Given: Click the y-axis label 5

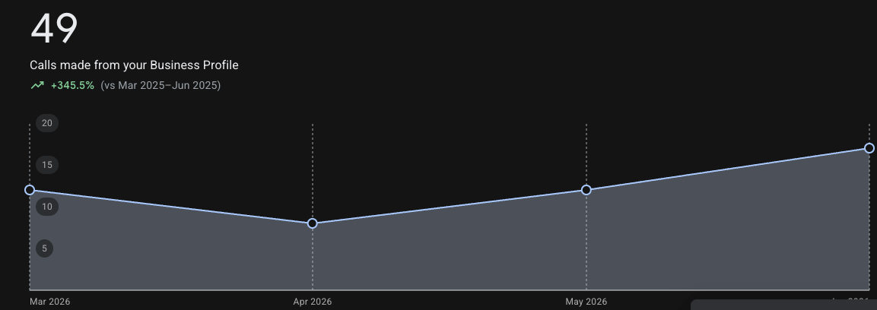Looking at the screenshot, I should (x=45, y=248).
